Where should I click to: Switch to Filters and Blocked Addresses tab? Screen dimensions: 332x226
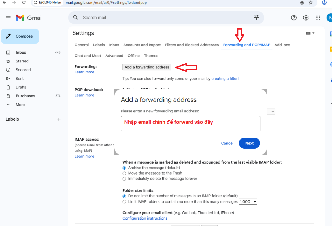(x=192, y=45)
